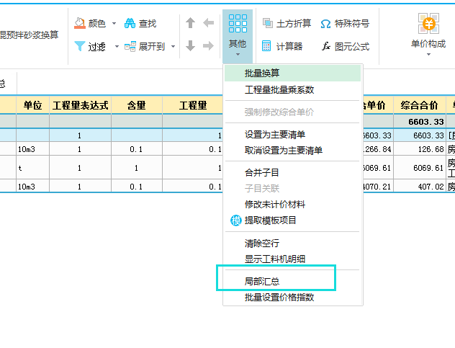Screen dimensions: 455x348
Task: Click the move right arrow icon
Action: click(x=208, y=45)
